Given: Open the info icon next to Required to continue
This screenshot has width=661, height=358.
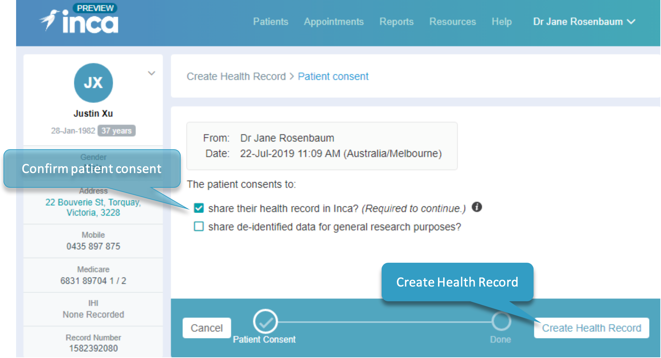Looking at the screenshot, I should pyautogui.click(x=476, y=207).
